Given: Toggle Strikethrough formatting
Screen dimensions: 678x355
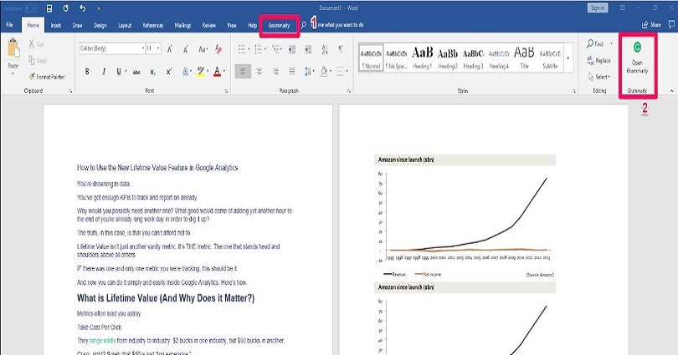Looking at the screenshot, I should pyautogui.click(x=136, y=72).
